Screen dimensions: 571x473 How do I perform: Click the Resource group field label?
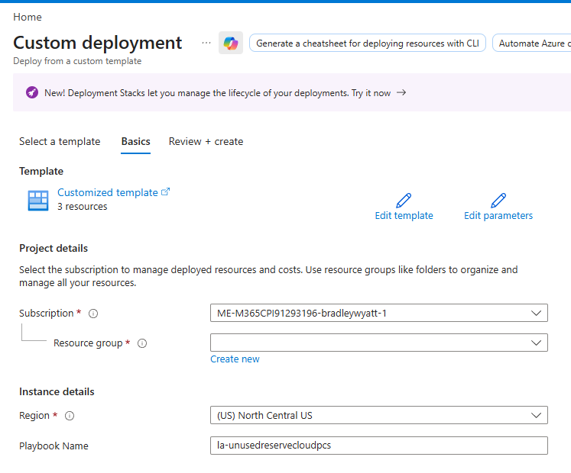point(88,343)
